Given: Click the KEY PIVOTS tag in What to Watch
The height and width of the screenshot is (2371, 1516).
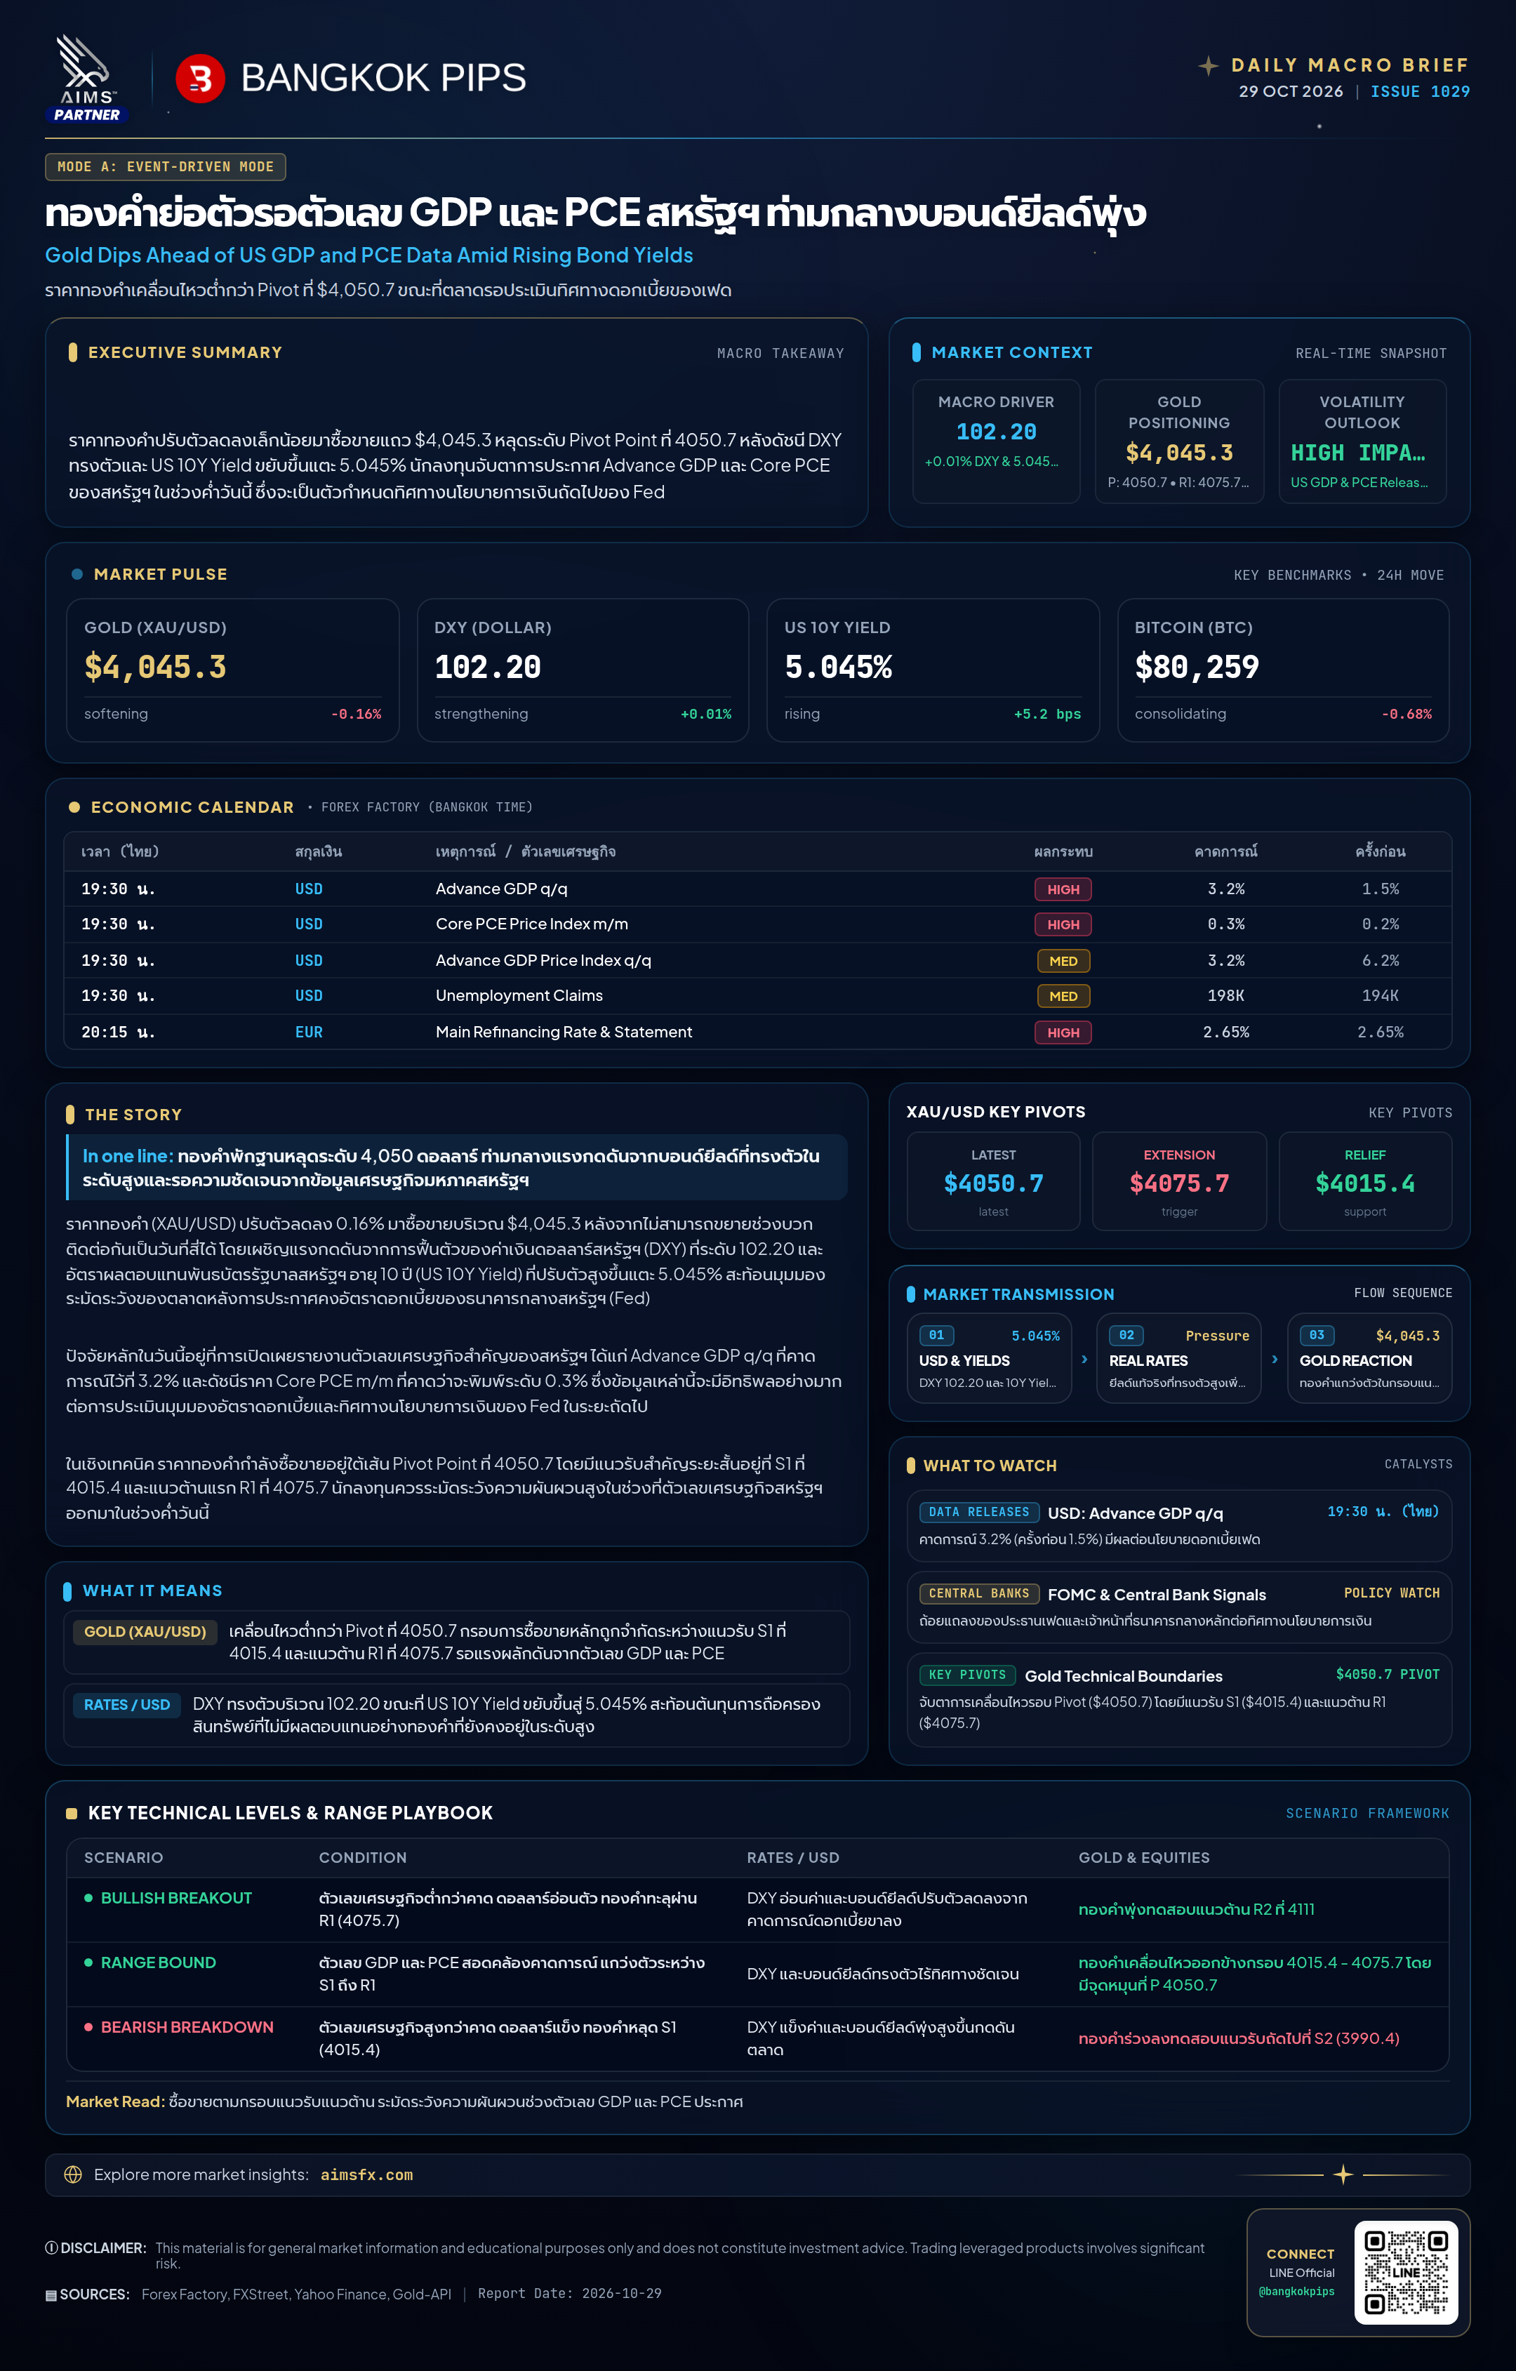Looking at the screenshot, I should [966, 1675].
